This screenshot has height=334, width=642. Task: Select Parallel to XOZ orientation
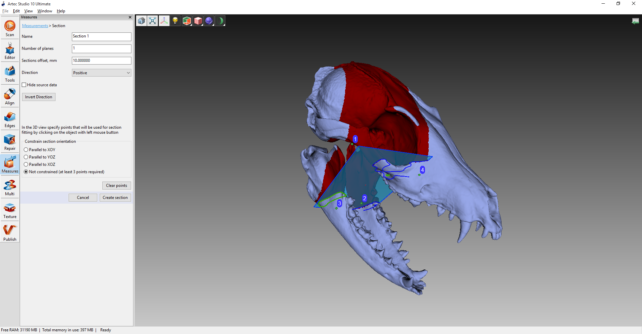coord(26,164)
